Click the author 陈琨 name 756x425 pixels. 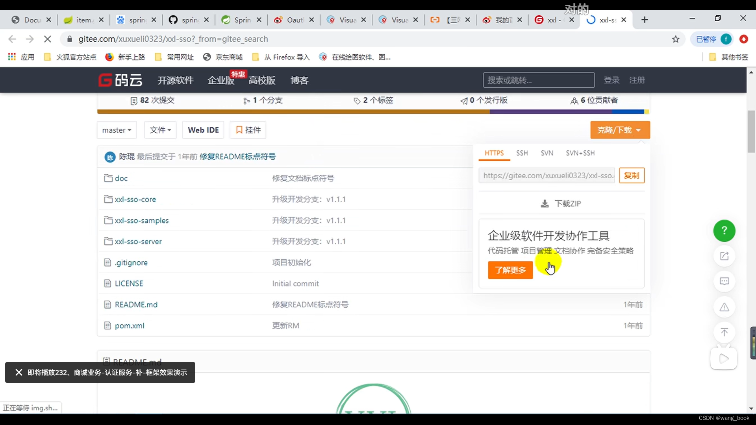(127, 157)
